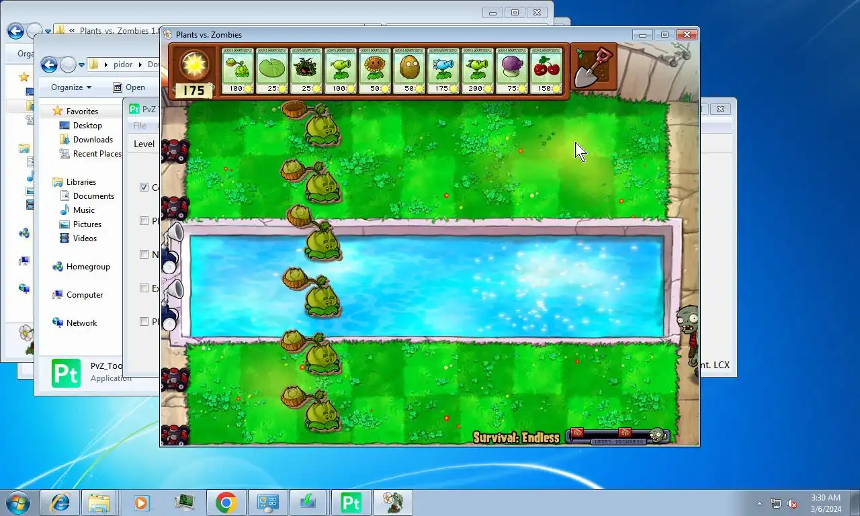Select the Peashooter seed packet
860x516 pixels.
point(340,71)
